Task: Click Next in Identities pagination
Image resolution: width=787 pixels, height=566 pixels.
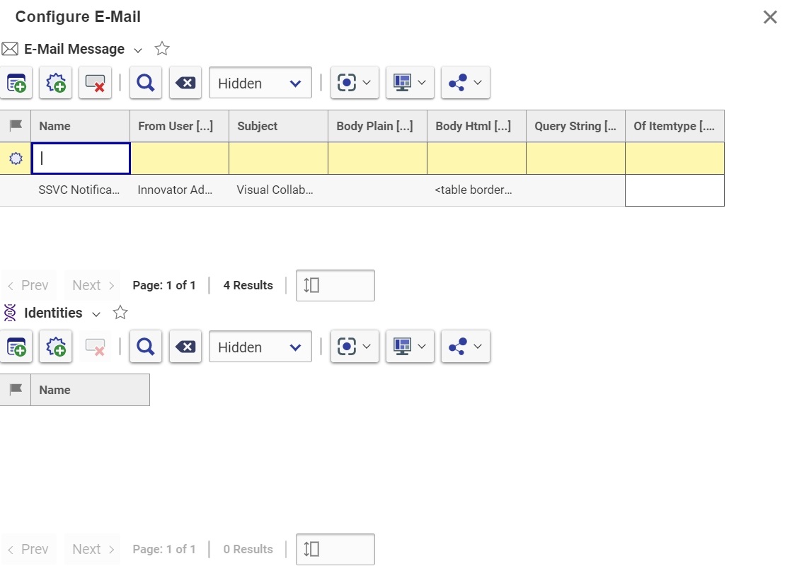Action: pos(93,550)
